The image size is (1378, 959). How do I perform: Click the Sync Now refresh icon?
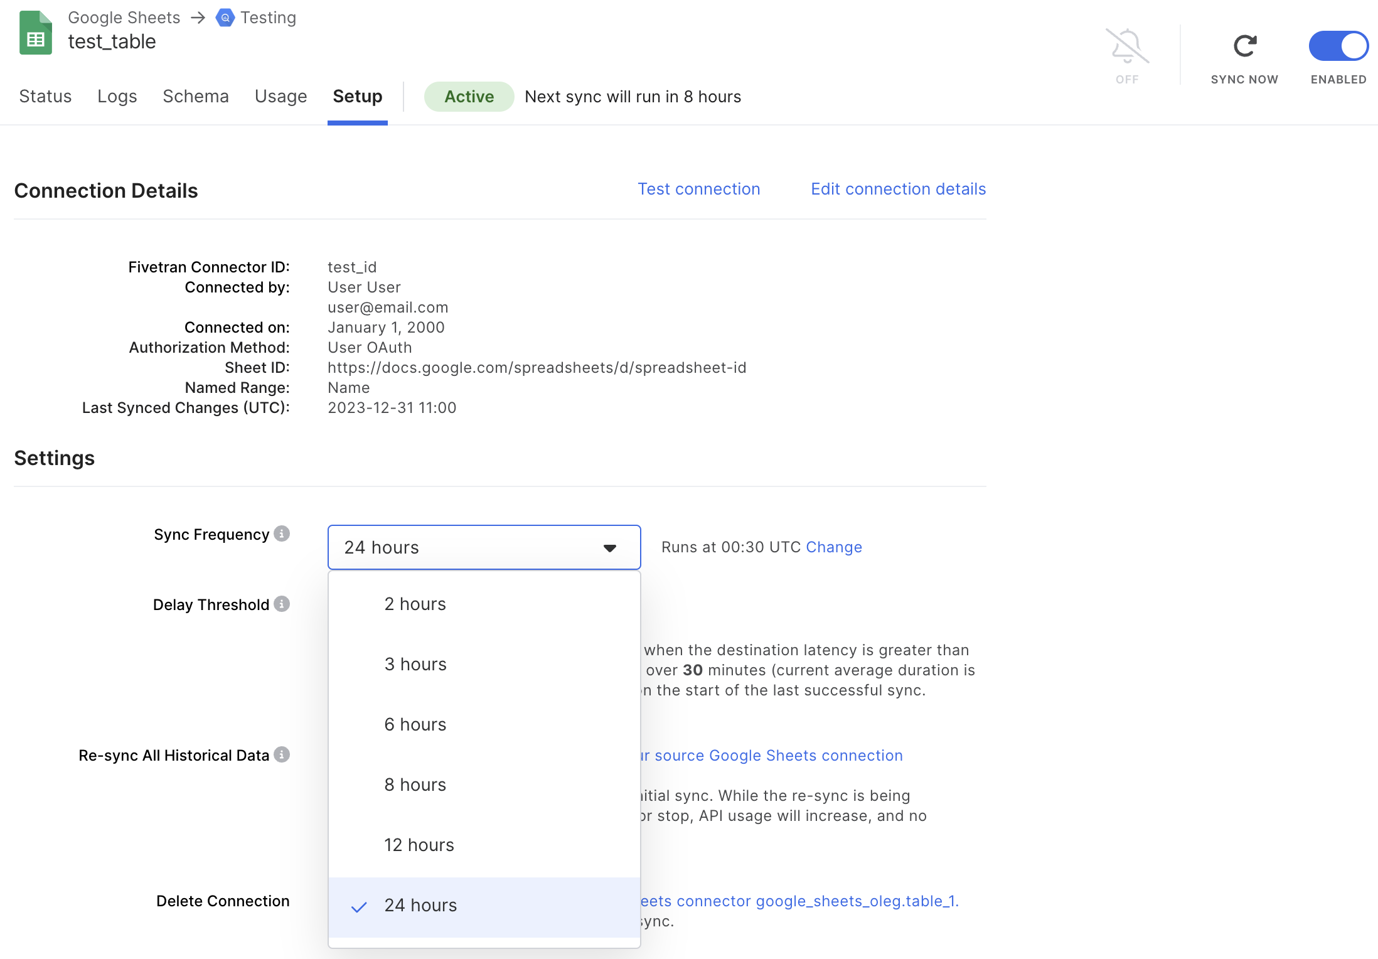point(1245,46)
